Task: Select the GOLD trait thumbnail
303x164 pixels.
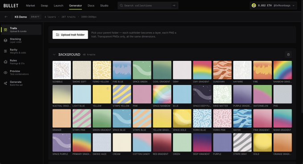Action: pos(262,143)
